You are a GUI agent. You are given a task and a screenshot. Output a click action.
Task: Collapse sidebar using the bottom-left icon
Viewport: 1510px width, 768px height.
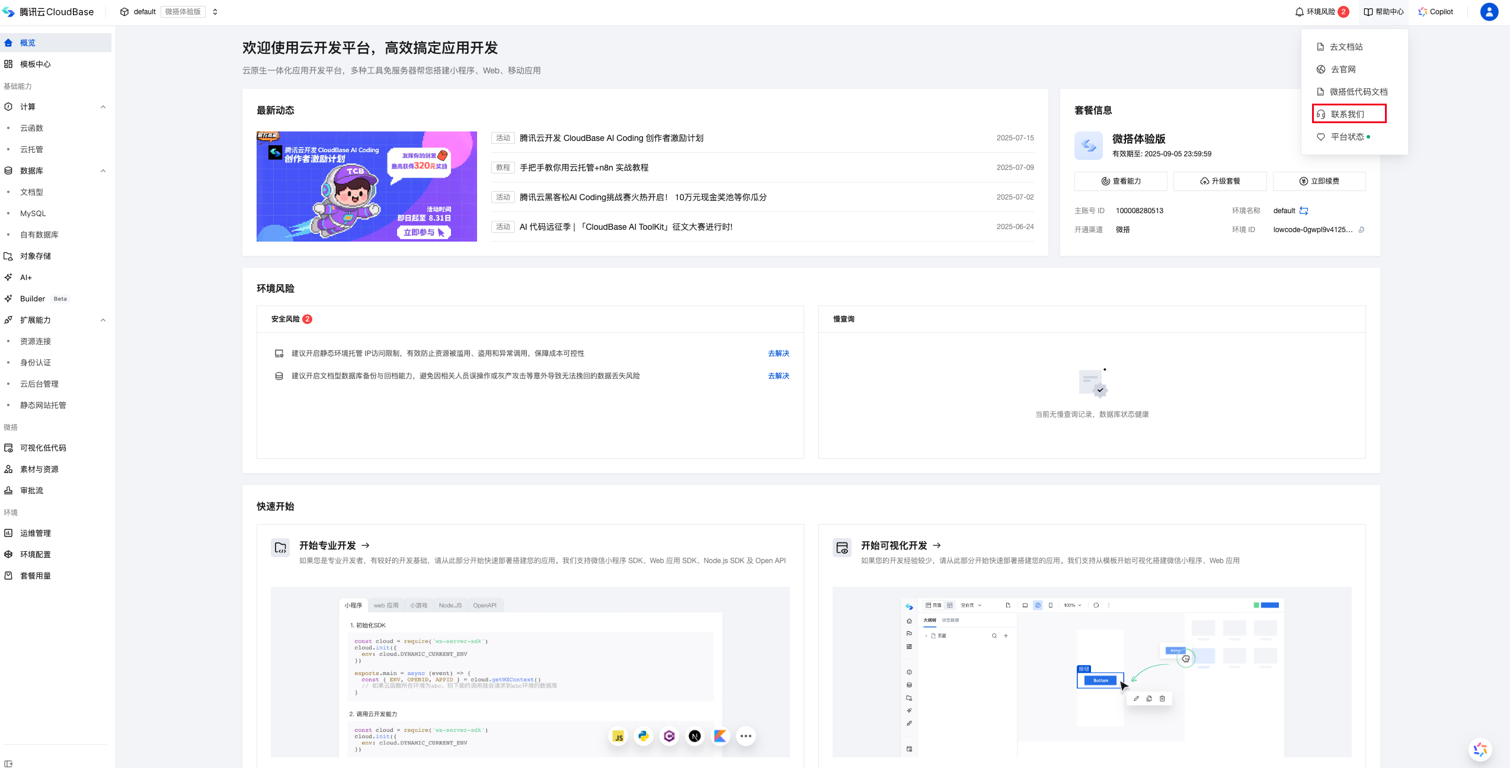8,763
